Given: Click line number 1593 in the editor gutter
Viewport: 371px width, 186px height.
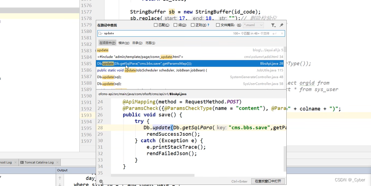Looking at the screenshot, I should 86,115.
